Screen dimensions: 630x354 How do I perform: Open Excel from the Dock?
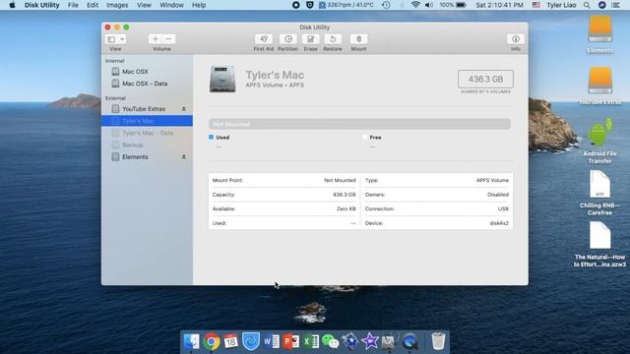[311, 341]
